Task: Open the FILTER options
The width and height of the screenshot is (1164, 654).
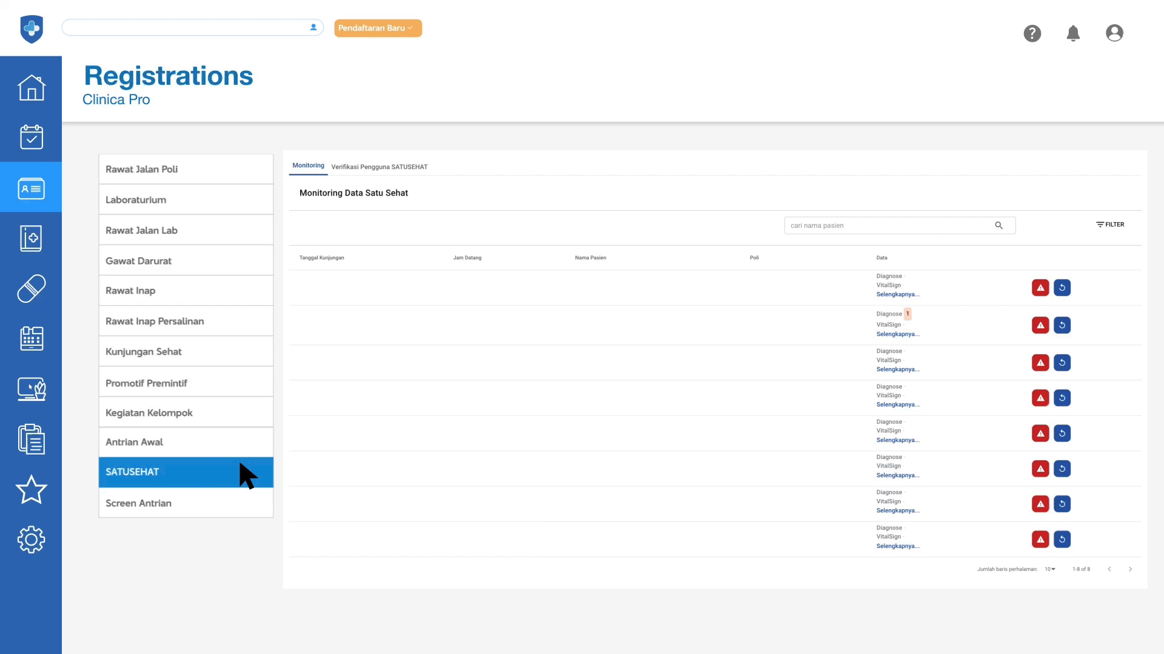Action: [1110, 225]
